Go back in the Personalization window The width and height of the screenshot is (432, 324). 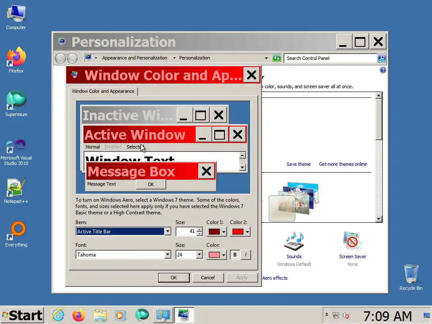tap(60, 58)
